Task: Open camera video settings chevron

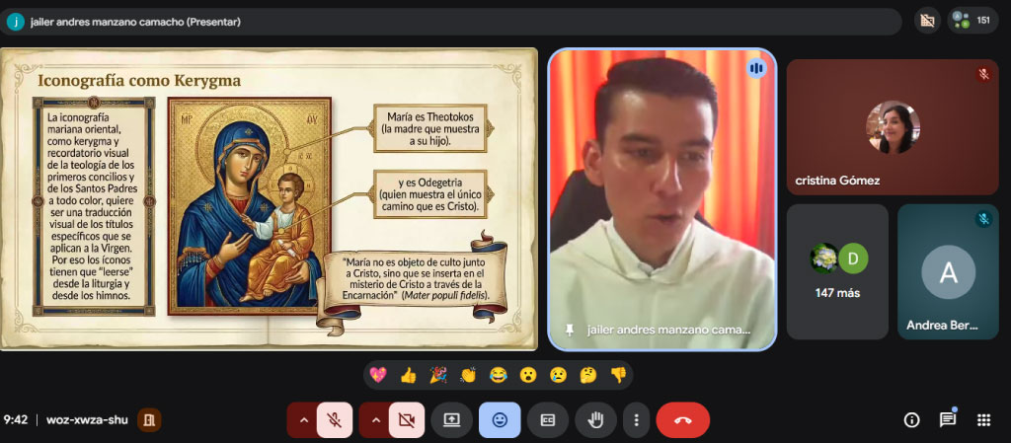Action: [375, 420]
